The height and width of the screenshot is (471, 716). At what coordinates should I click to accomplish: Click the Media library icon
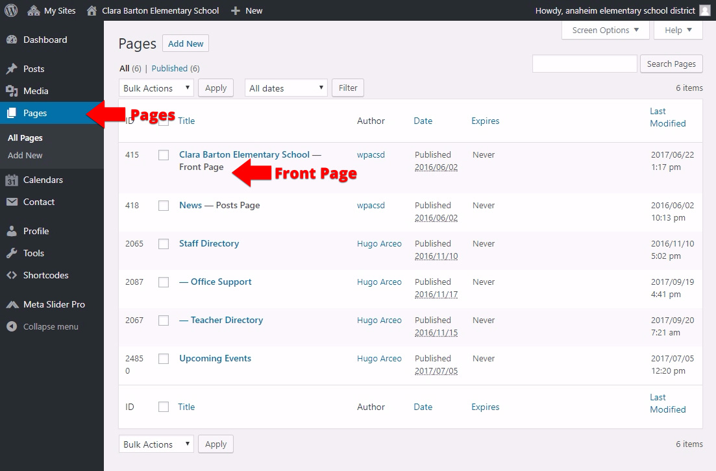point(12,91)
